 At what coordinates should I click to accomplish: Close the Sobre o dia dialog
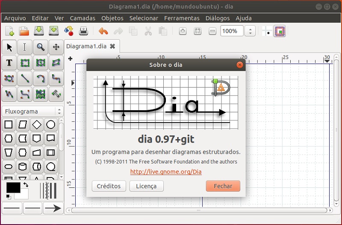tap(239, 65)
